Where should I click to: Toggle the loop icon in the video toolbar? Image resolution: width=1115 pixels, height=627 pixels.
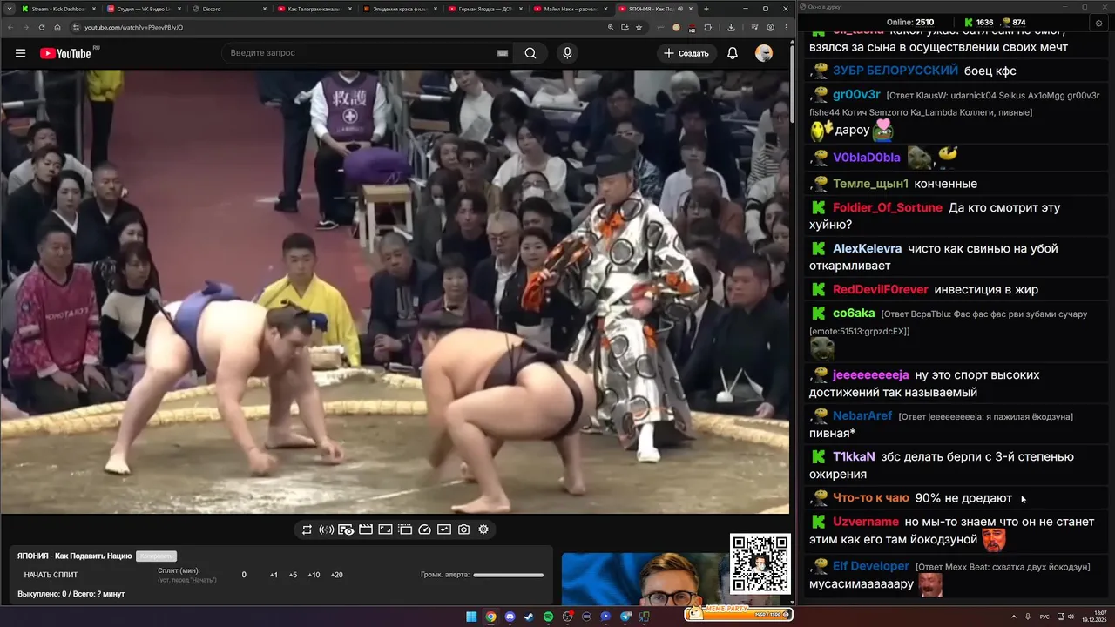pos(307,529)
